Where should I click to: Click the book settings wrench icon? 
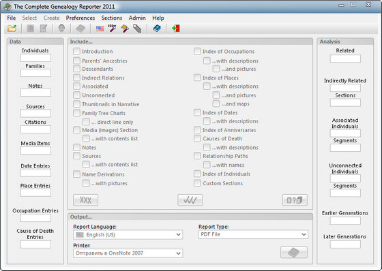pyautogui.click(x=125, y=29)
